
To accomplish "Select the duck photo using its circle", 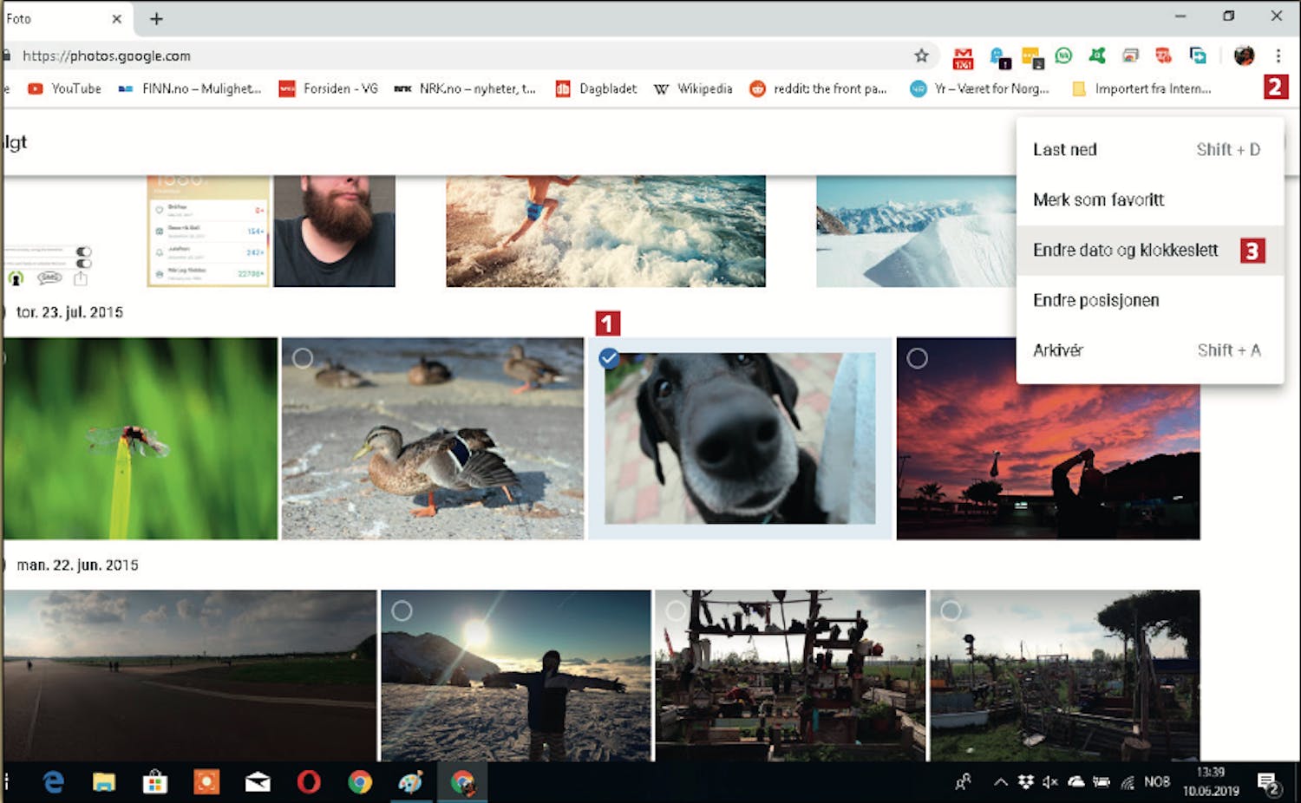I will (x=303, y=358).
